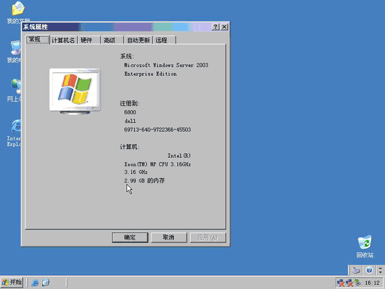Open the 自动更新 tab
Screen dimensions: 385x289
click(x=138, y=40)
